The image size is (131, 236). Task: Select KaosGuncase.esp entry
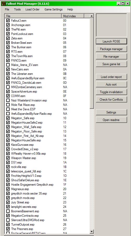pyautogui.click(x=22, y=145)
